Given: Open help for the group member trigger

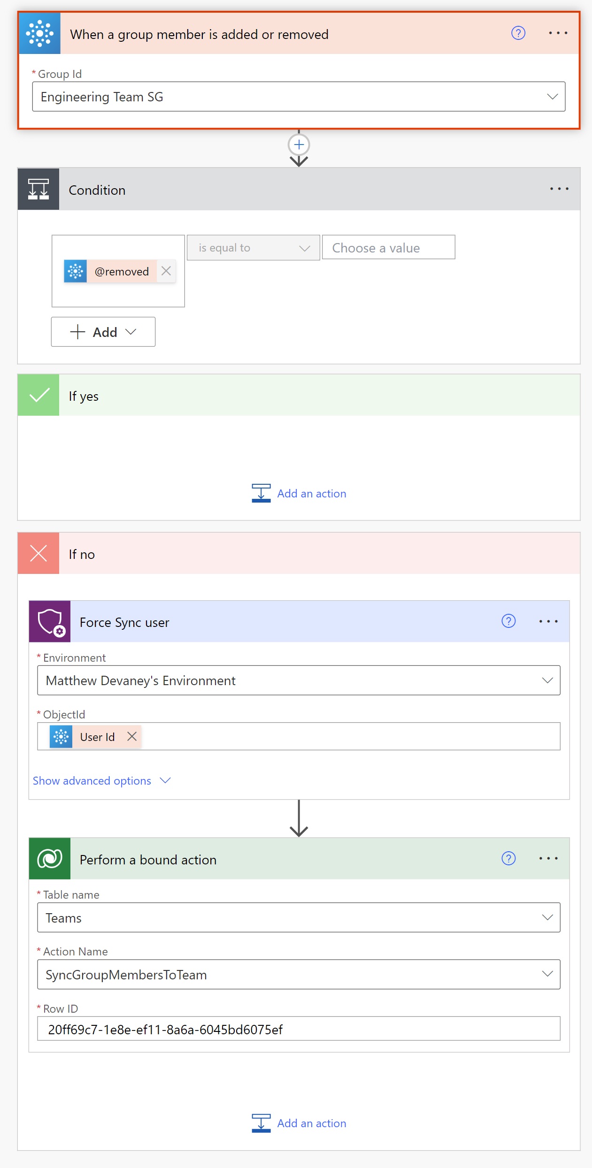Looking at the screenshot, I should pyautogui.click(x=518, y=33).
